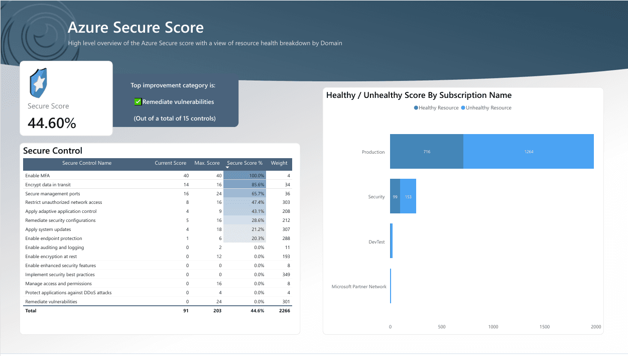Image resolution: width=628 pixels, height=356 pixels.
Task: Select Remediate security configurations row
Action: (158, 220)
